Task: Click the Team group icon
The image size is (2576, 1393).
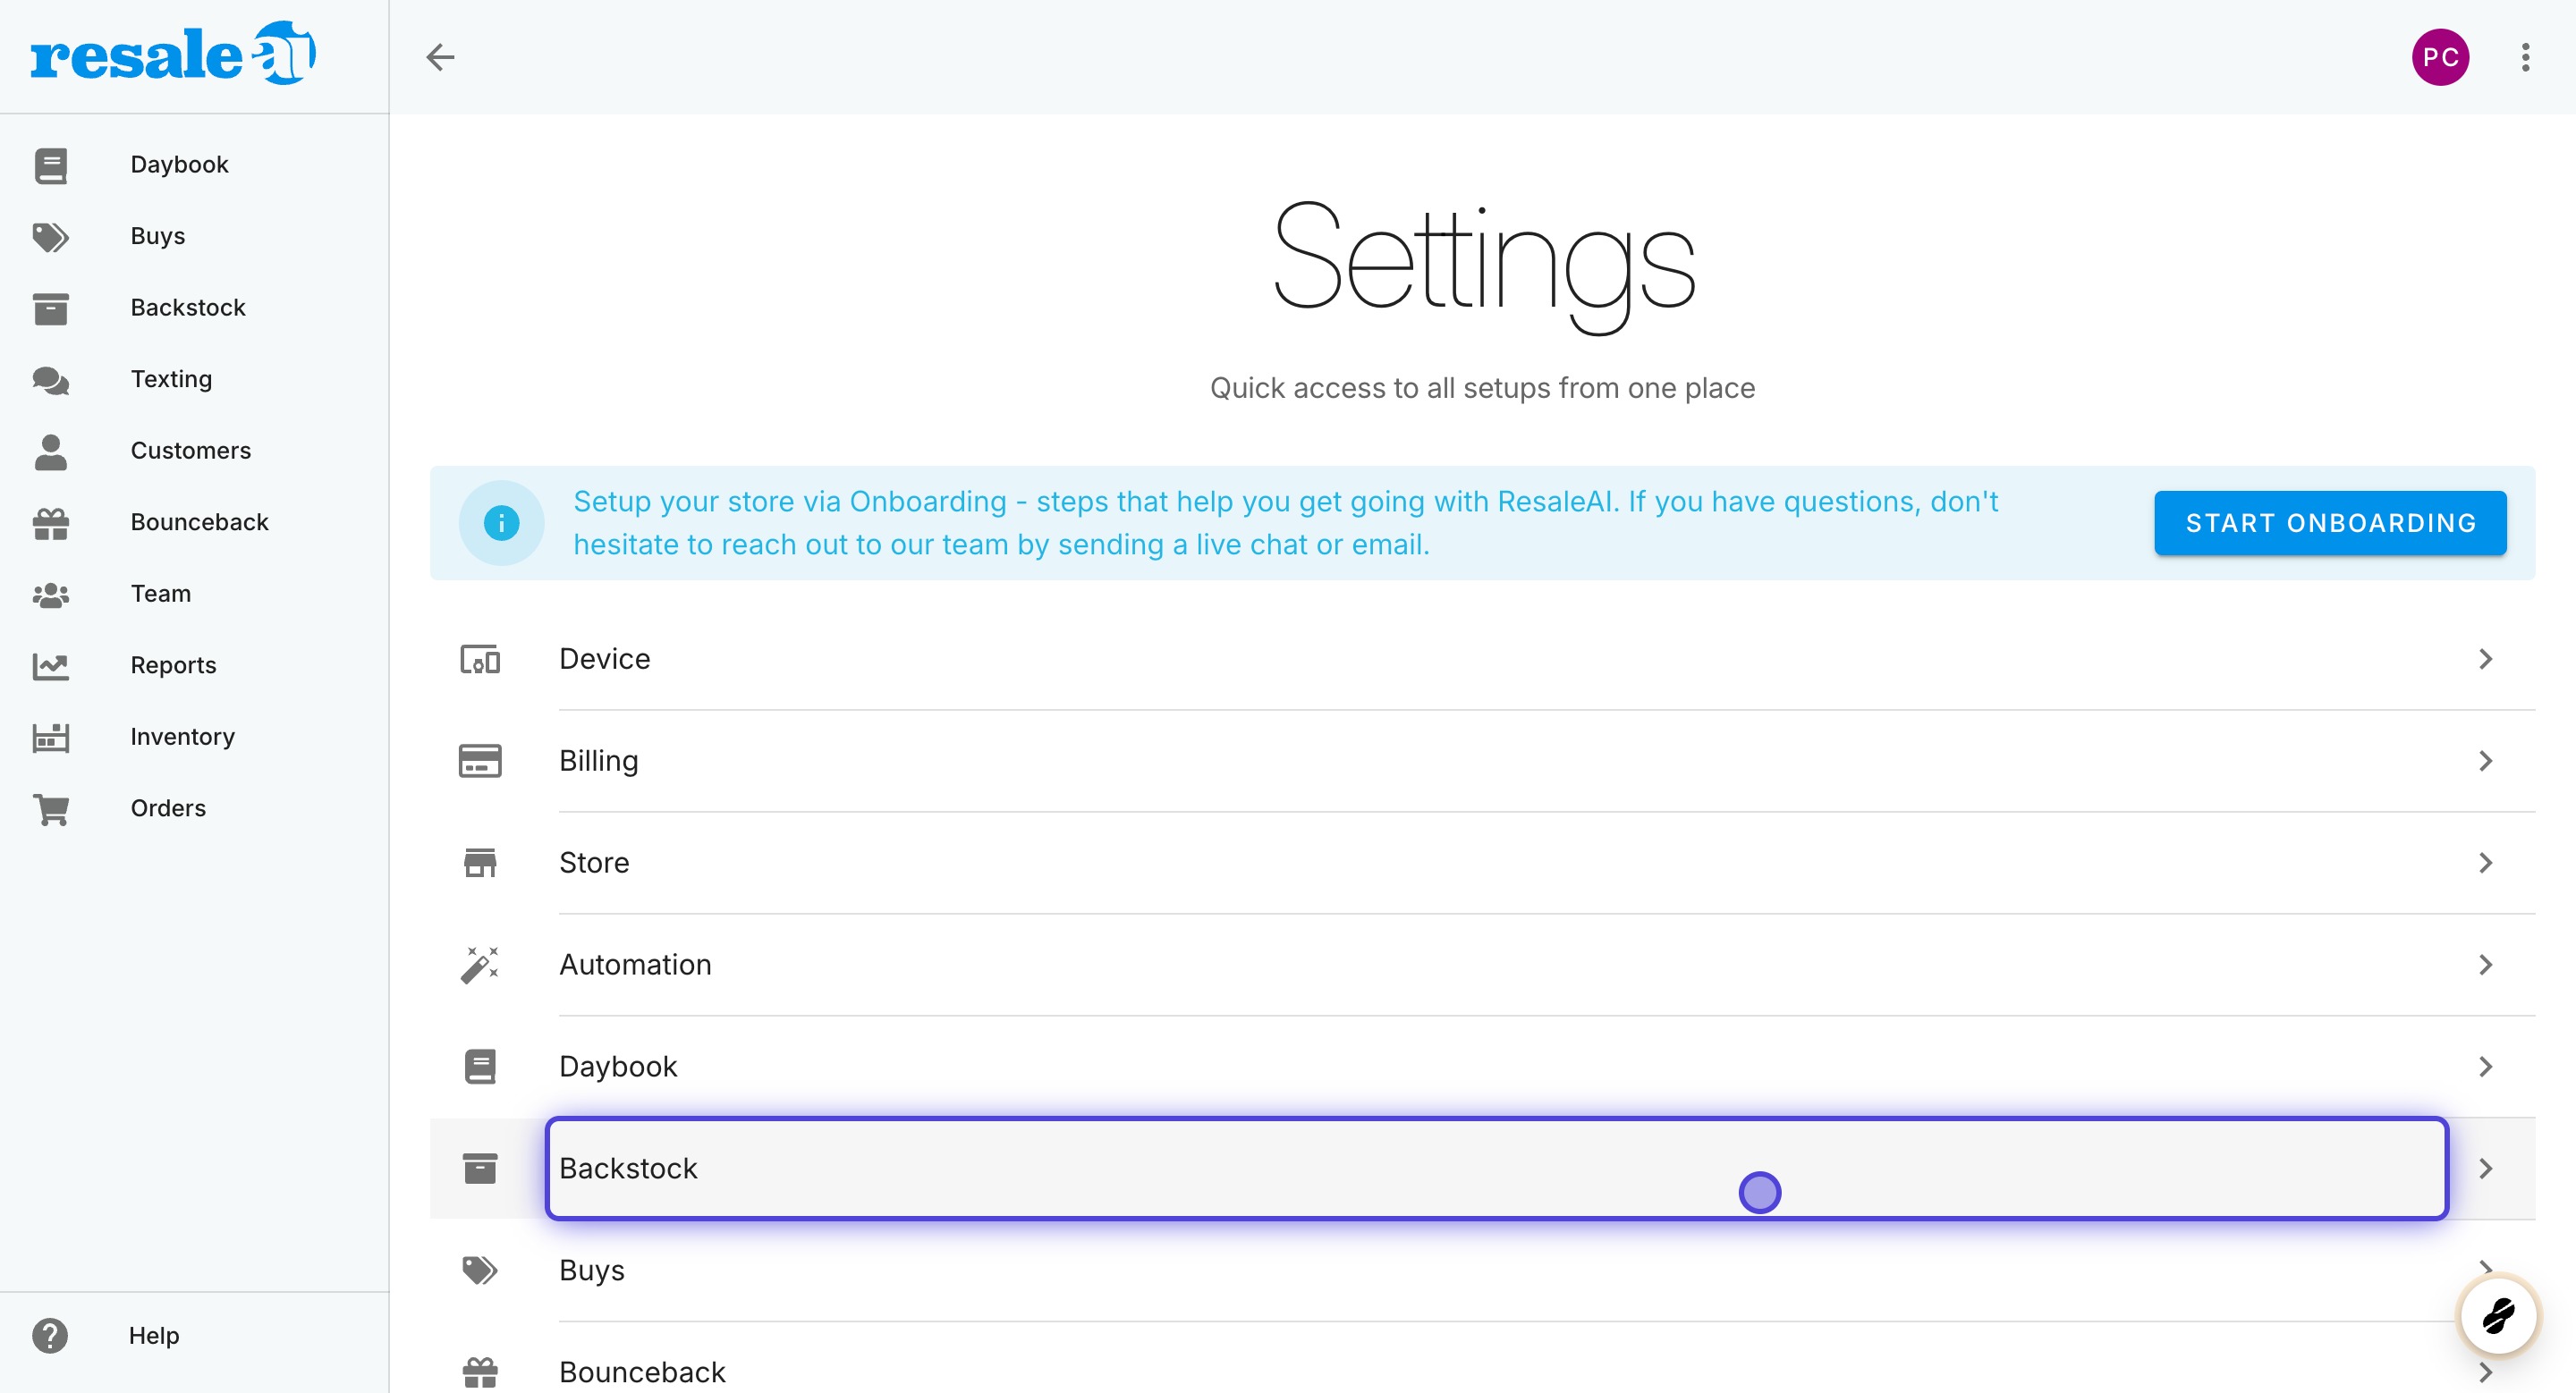Action: point(50,595)
